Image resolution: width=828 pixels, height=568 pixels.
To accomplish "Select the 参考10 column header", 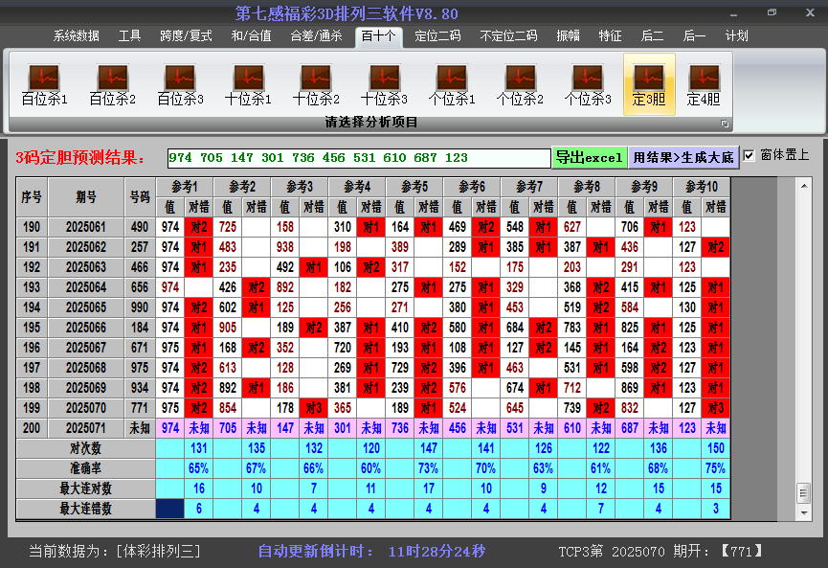I will [x=702, y=186].
